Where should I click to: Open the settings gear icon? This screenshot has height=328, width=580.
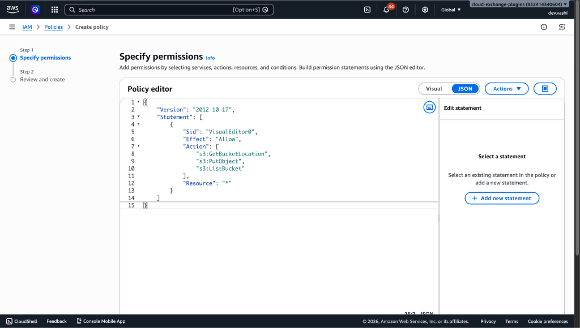pyautogui.click(x=425, y=10)
